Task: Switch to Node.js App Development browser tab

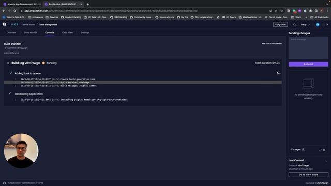Action: click(21, 4)
